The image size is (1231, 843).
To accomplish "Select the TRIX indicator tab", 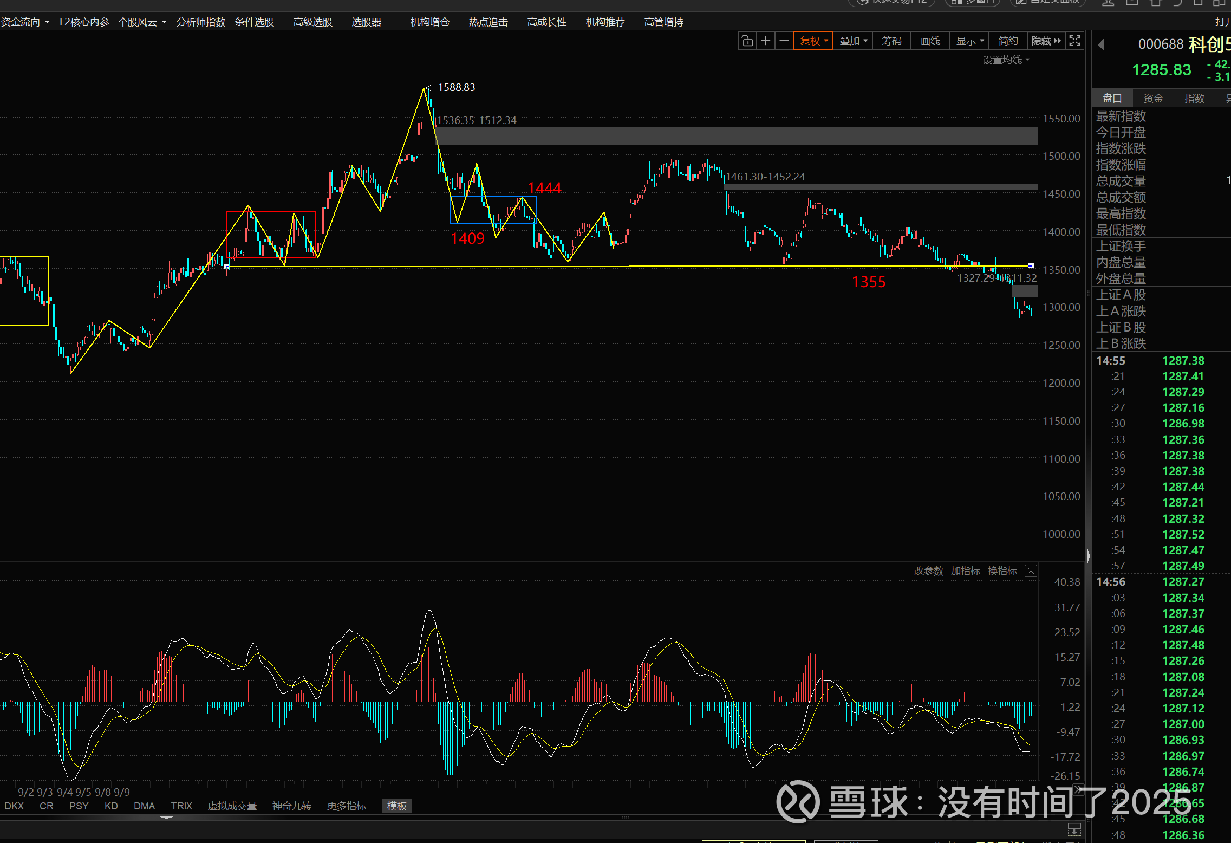I will 181,806.
